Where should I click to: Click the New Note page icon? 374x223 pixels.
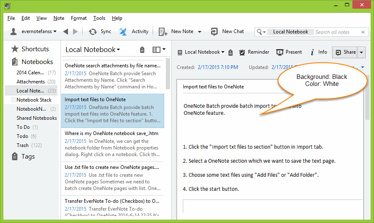click(163, 31)
